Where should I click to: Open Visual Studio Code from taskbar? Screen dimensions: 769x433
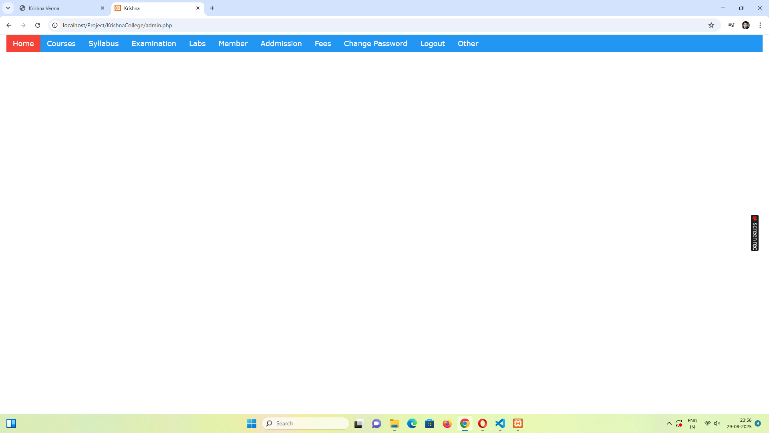(500, 423)
